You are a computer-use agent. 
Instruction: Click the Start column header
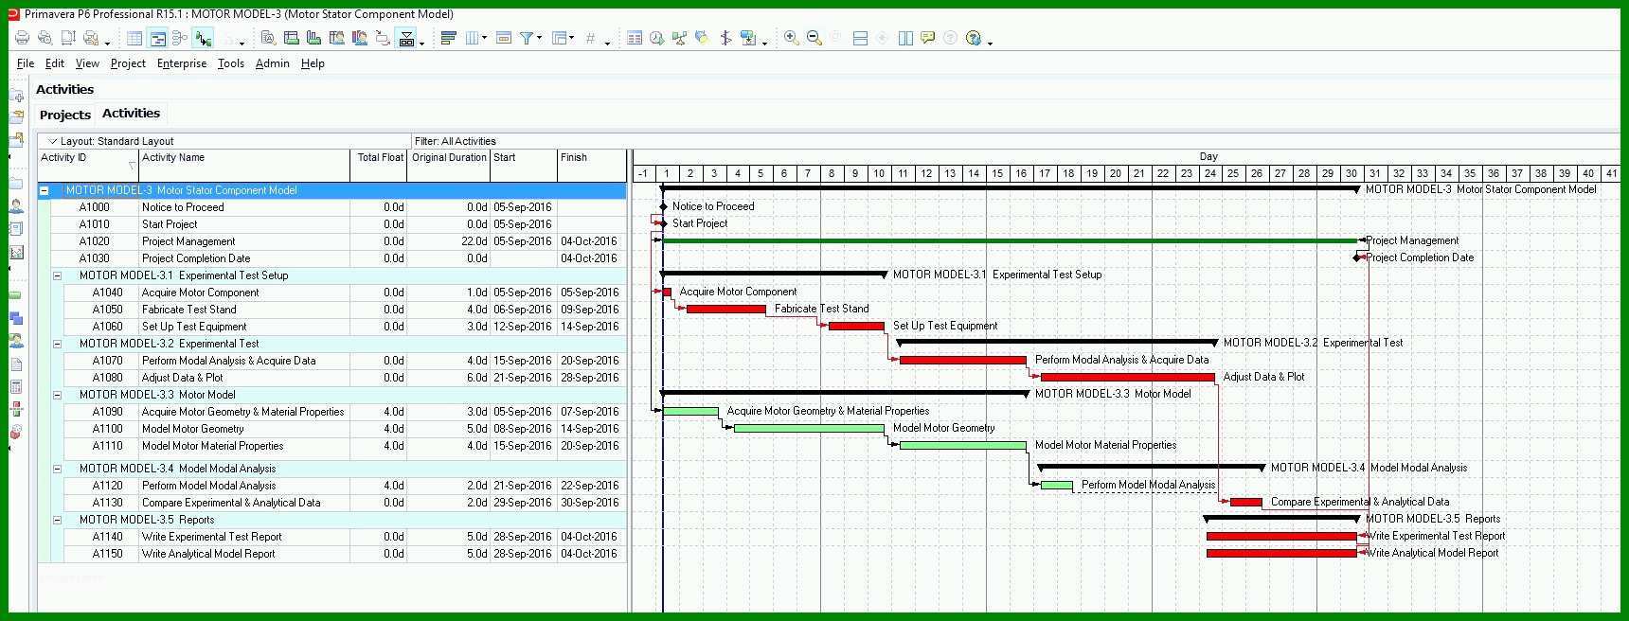(524, 165)
